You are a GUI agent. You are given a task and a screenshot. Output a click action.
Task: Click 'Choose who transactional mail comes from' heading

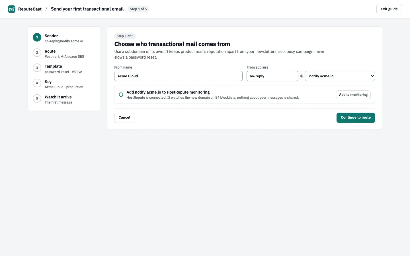point(172,44)
